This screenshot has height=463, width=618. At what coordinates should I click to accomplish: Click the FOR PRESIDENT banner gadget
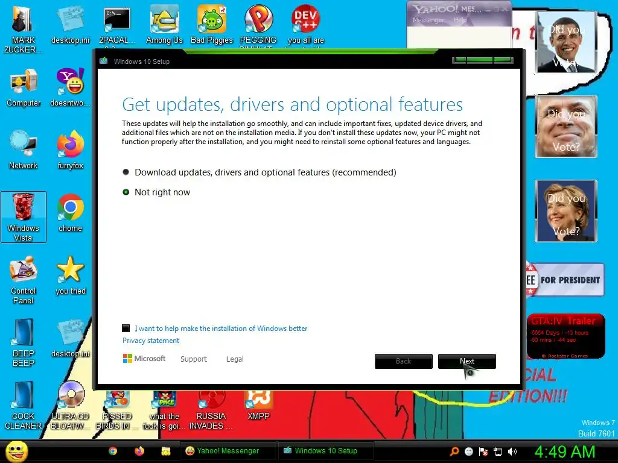point(565,280)
